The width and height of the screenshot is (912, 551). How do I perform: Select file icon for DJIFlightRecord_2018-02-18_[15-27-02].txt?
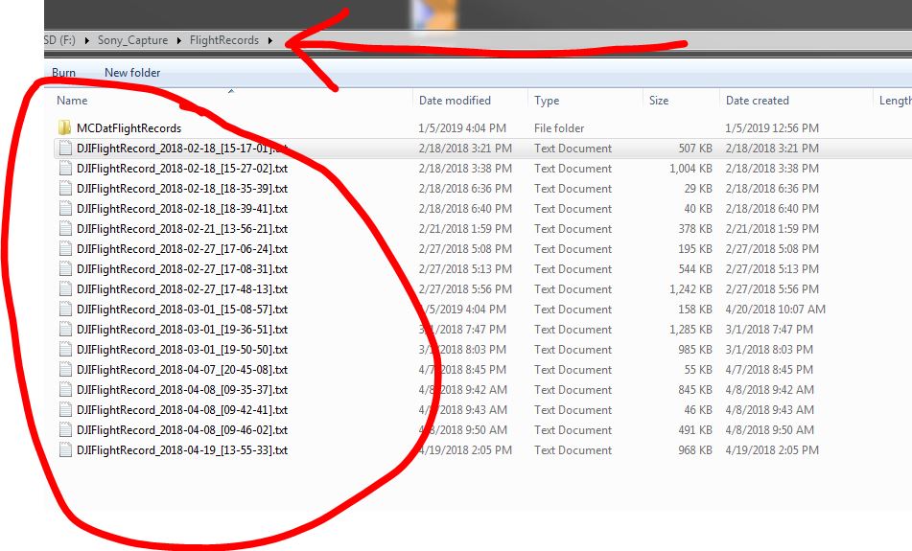pyautogui.click(x=65, y=168)
